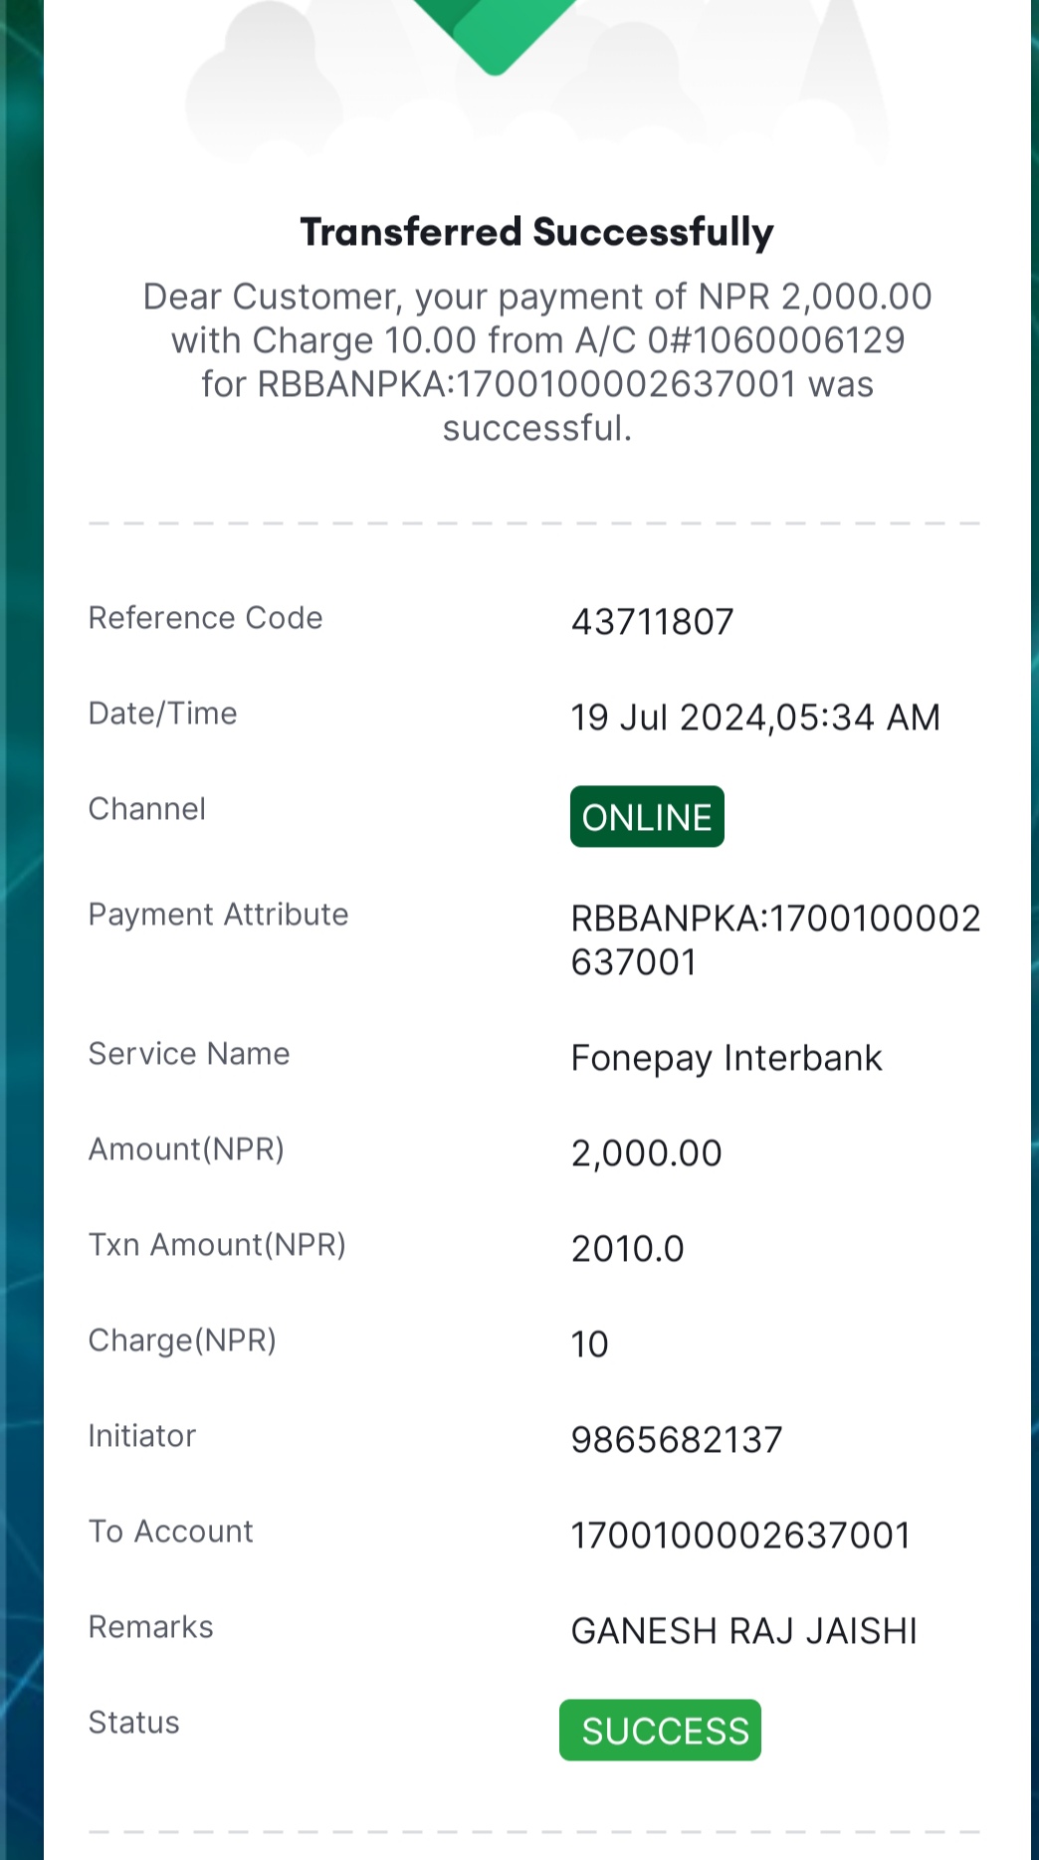Select To Account number 1700100002637001
1039x1860 pixels.
coord(741,1536)
